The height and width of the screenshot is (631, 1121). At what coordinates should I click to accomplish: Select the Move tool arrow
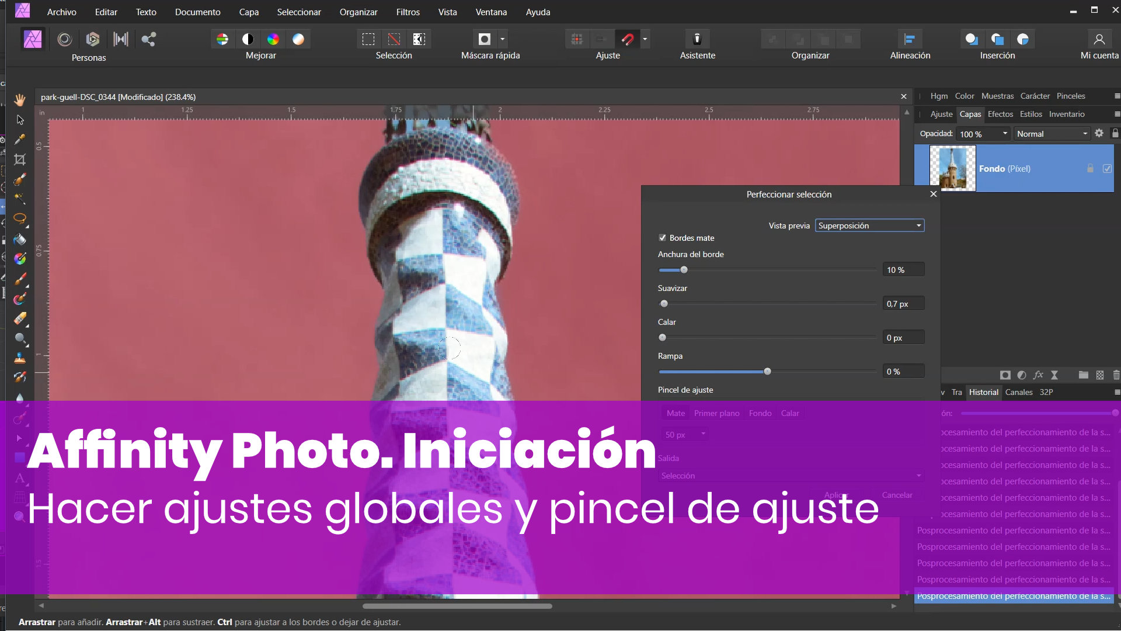(20, 120)
